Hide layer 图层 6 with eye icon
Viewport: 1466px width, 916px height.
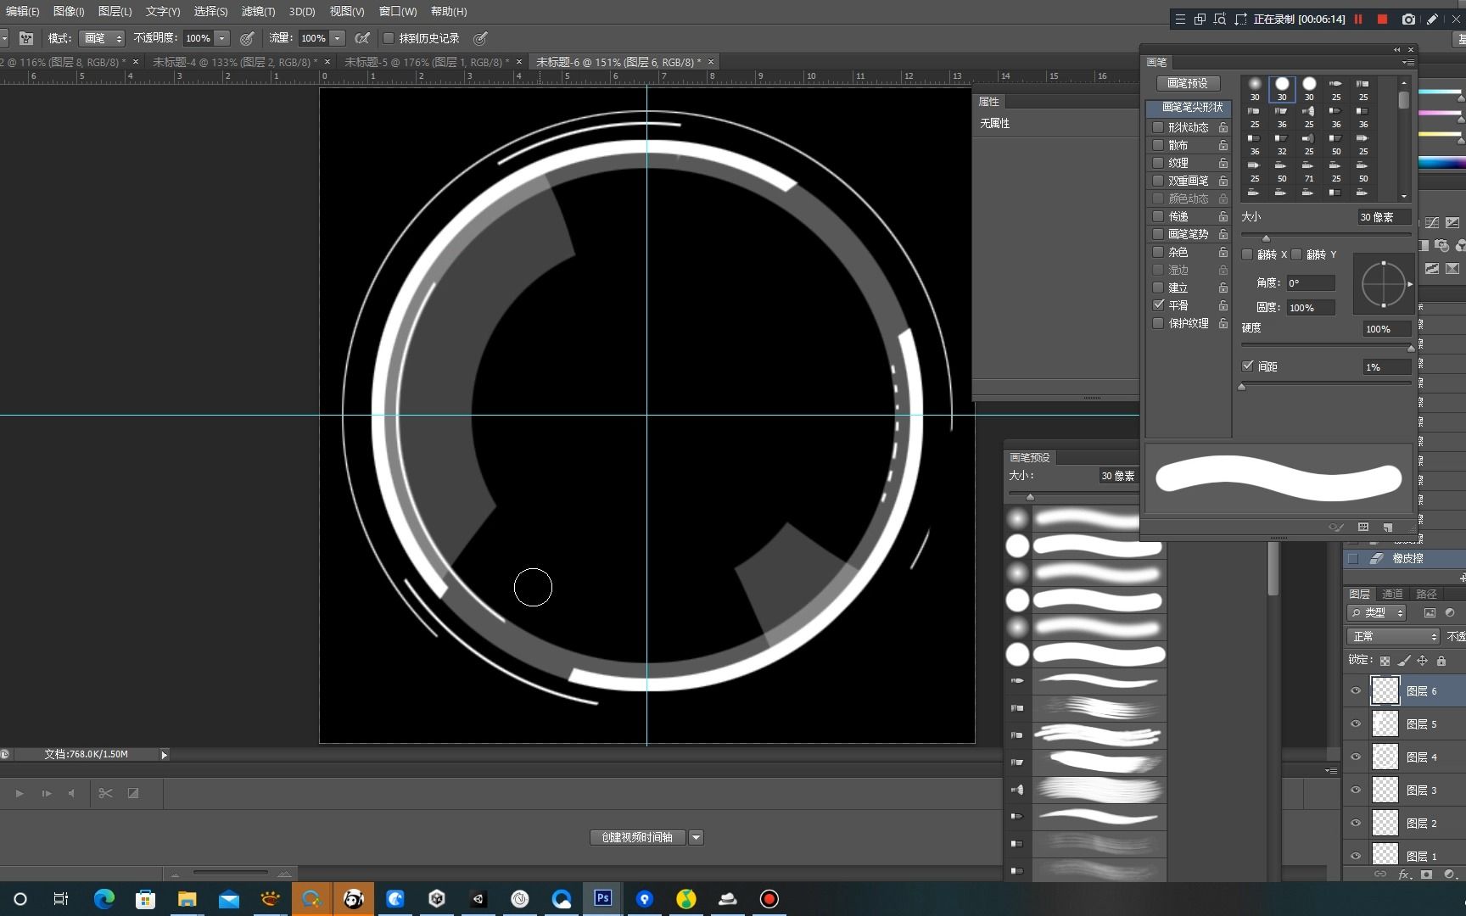point(1356,690)
